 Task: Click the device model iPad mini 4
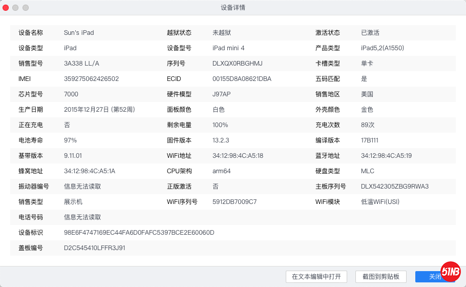pyautogui.click(x=228, y=48)
